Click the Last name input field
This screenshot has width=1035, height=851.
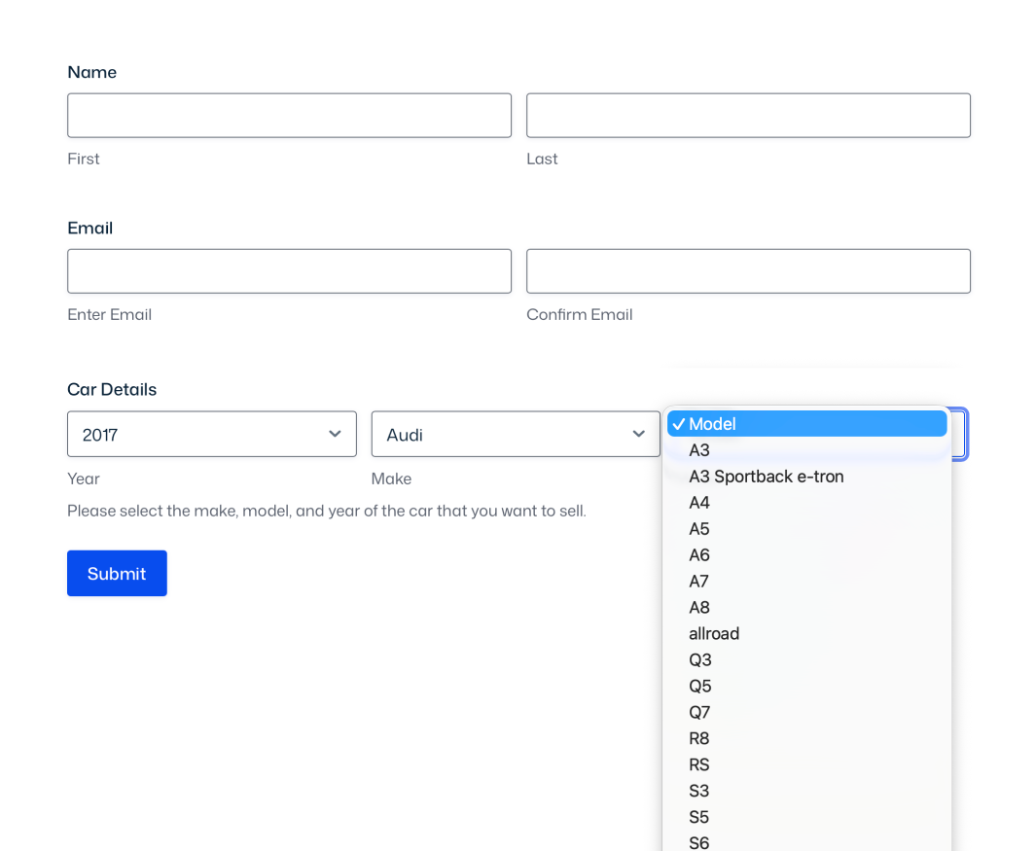748,116
